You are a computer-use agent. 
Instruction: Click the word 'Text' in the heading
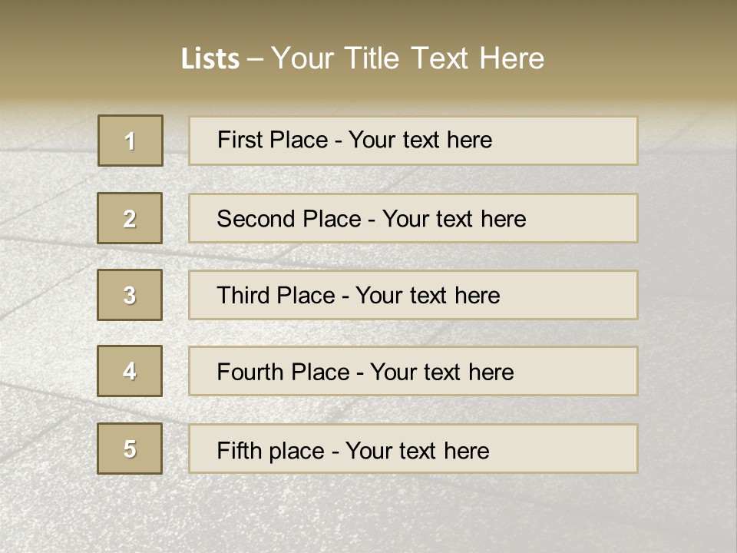[441, 58]
